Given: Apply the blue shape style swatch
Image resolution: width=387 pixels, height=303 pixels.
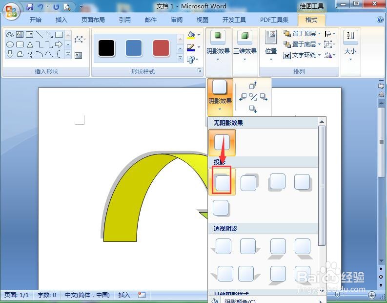Looking at the screenshot, I should click(134, 48).
